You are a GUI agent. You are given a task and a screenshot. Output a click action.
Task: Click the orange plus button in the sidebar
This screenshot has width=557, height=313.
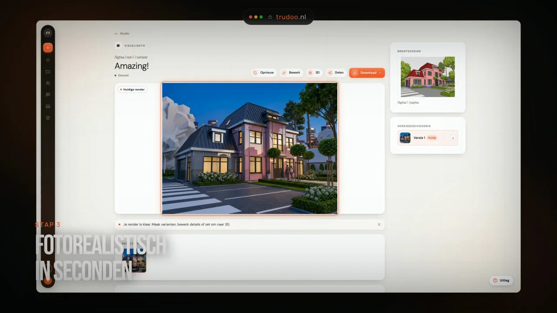click(48, 48)
